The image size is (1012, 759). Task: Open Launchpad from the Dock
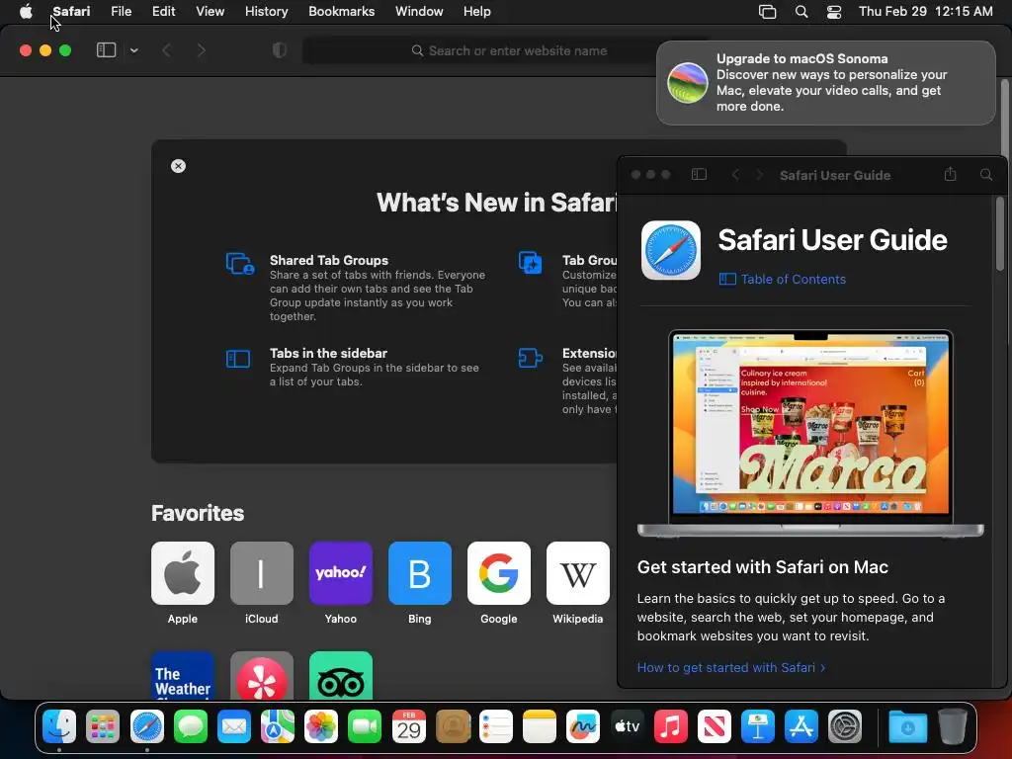pos(103,726)
